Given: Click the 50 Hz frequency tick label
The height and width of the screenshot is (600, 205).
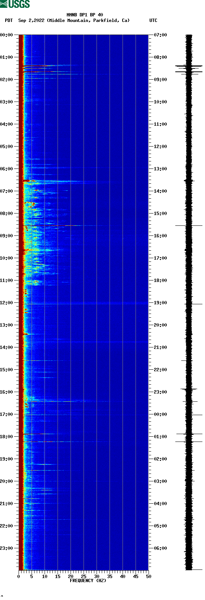Looking at the screenshot, I should click(149, 577).
